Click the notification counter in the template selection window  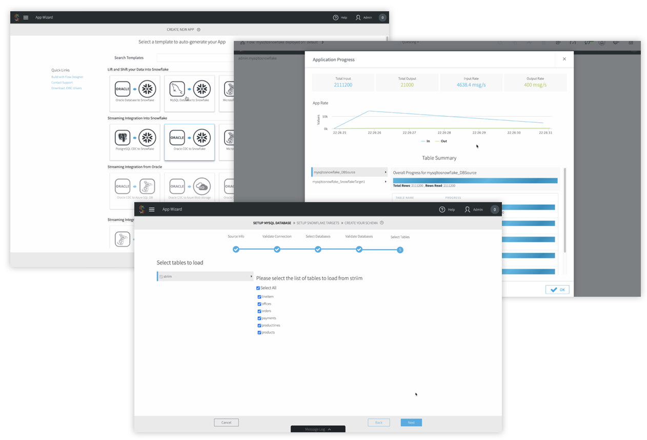(x=382, y=17)
